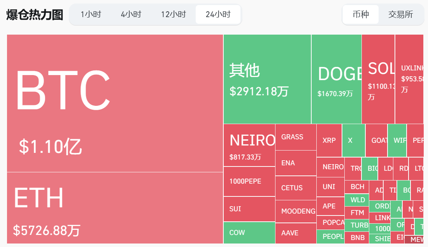Select the 4小时 time range tab

(x=131, y=15)
